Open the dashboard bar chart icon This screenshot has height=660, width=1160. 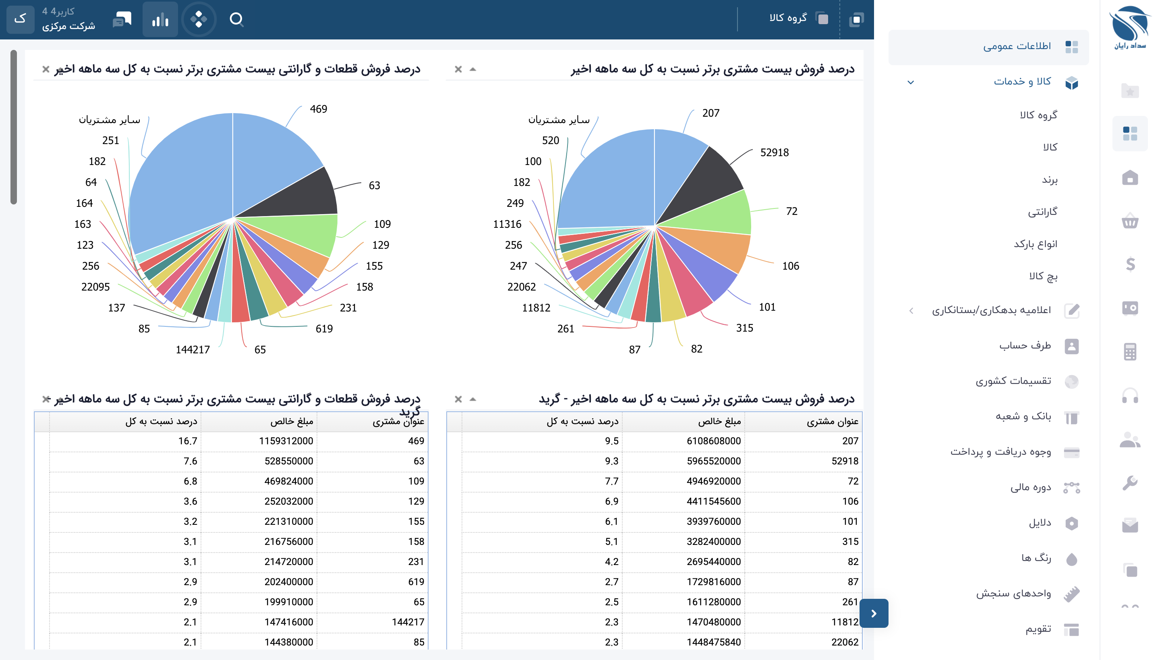[160, 19]
